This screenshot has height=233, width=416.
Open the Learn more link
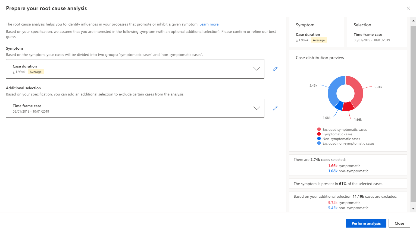pos(209,24)
